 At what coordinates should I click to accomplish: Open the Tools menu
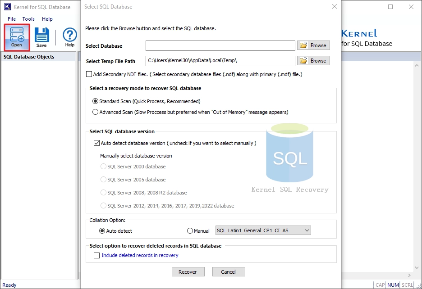coord(28,19)
